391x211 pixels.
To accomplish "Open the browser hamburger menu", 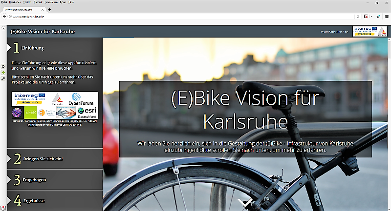I will pyautogui.click(x=387, y=16).
